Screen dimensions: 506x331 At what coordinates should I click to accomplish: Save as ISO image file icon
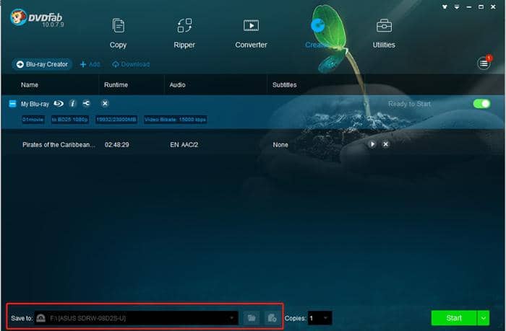point(272,318)
